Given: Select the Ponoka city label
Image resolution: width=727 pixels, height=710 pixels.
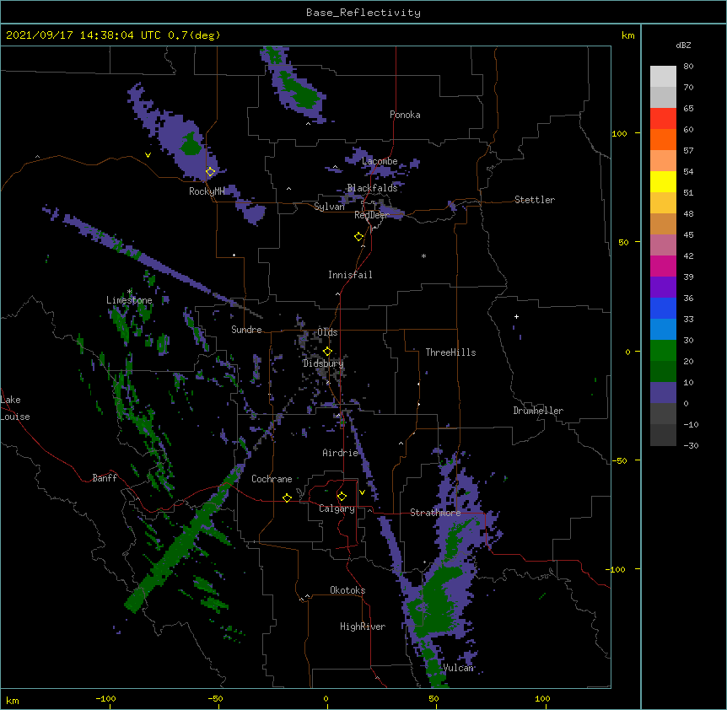Looking at the screenshot, I should tap(405, 115).
